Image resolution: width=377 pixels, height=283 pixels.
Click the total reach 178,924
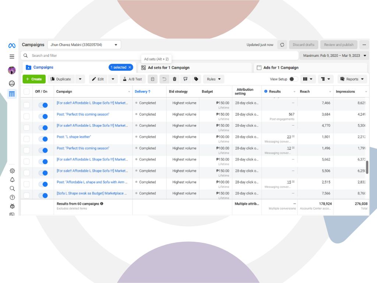(x=325, y=203)
